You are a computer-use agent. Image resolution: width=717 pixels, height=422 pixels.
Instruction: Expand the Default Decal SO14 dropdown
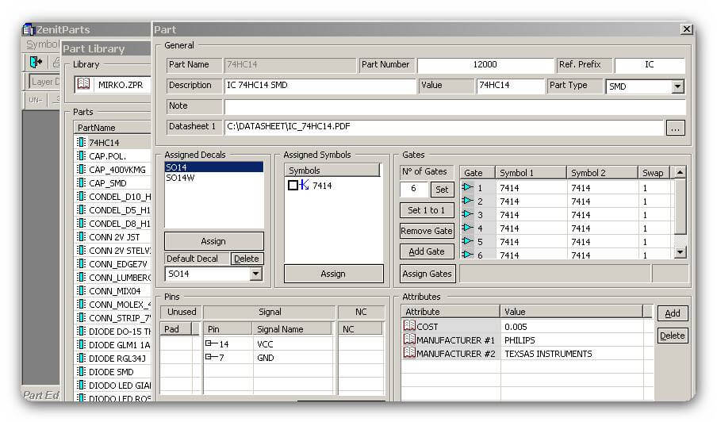255,274
